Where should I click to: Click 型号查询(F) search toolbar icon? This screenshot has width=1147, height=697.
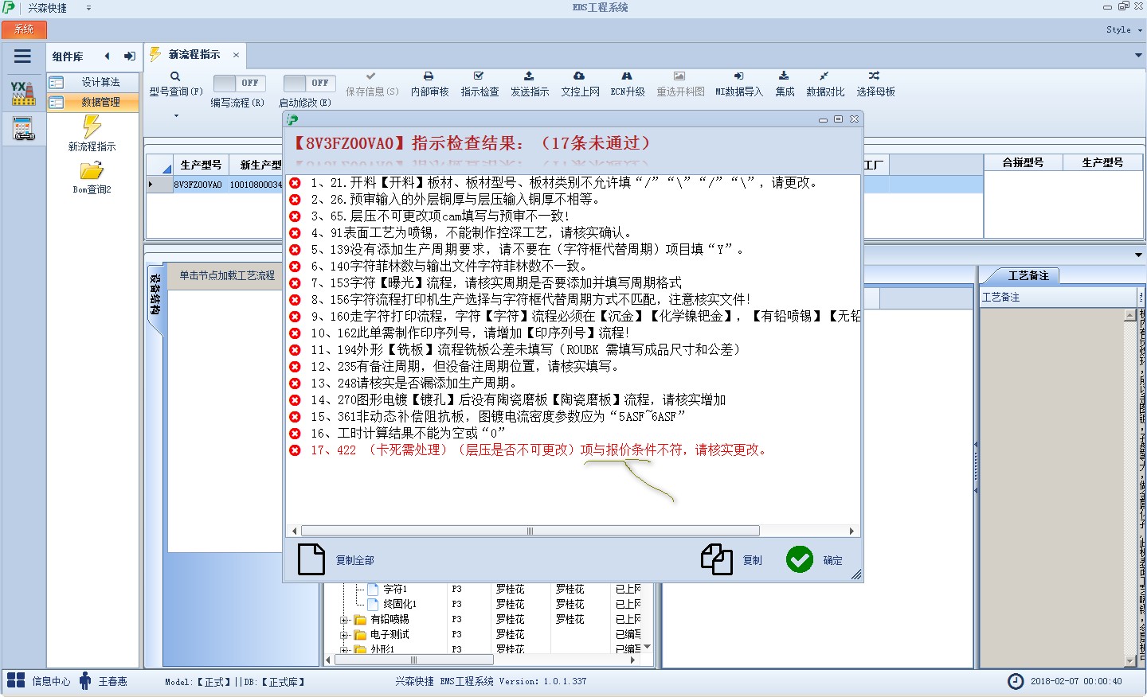(x=176, y=76)
